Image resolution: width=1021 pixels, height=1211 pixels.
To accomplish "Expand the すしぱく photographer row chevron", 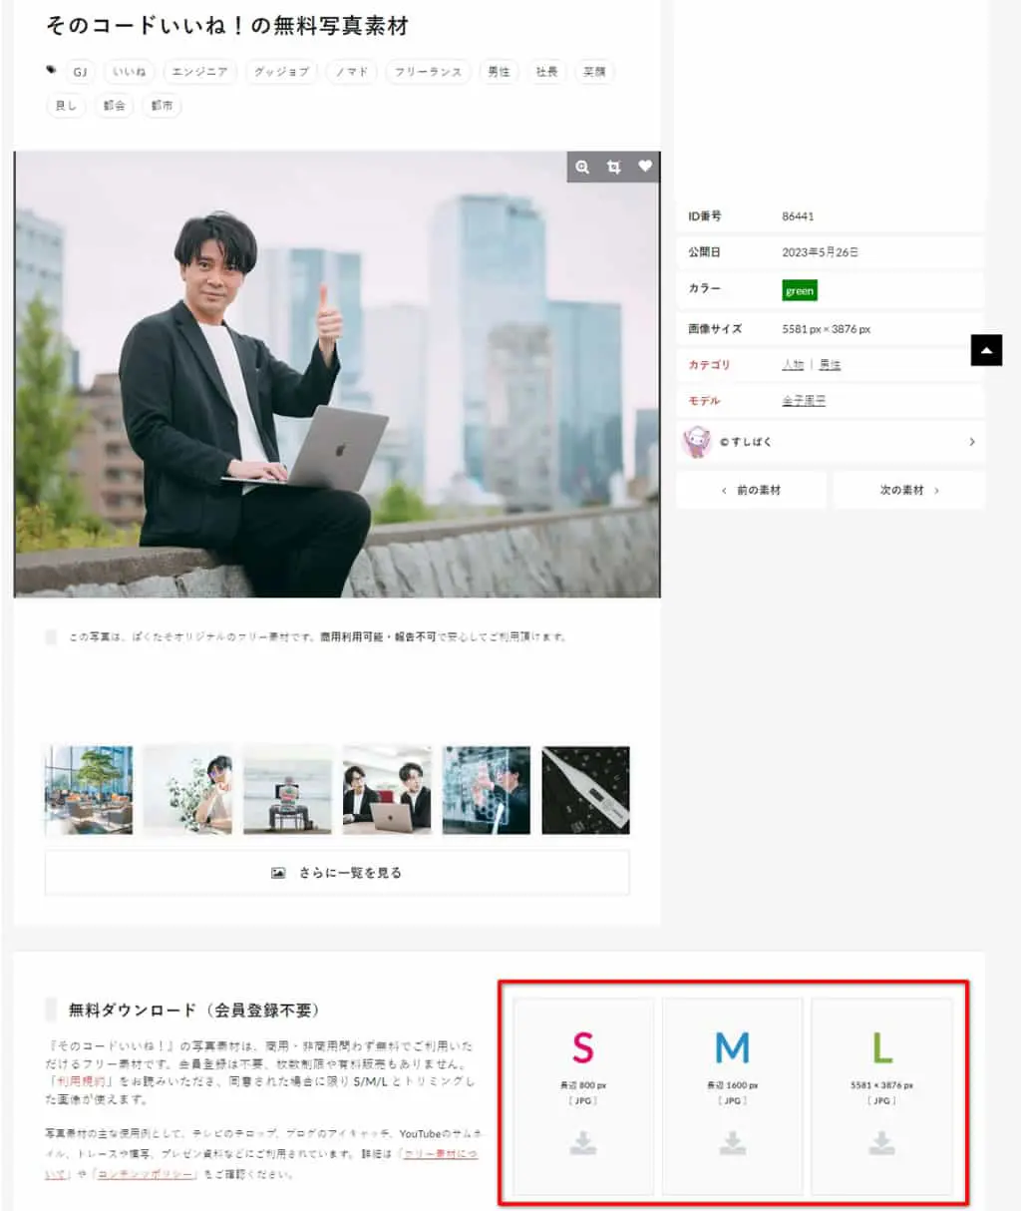I will tap(972, 442).
